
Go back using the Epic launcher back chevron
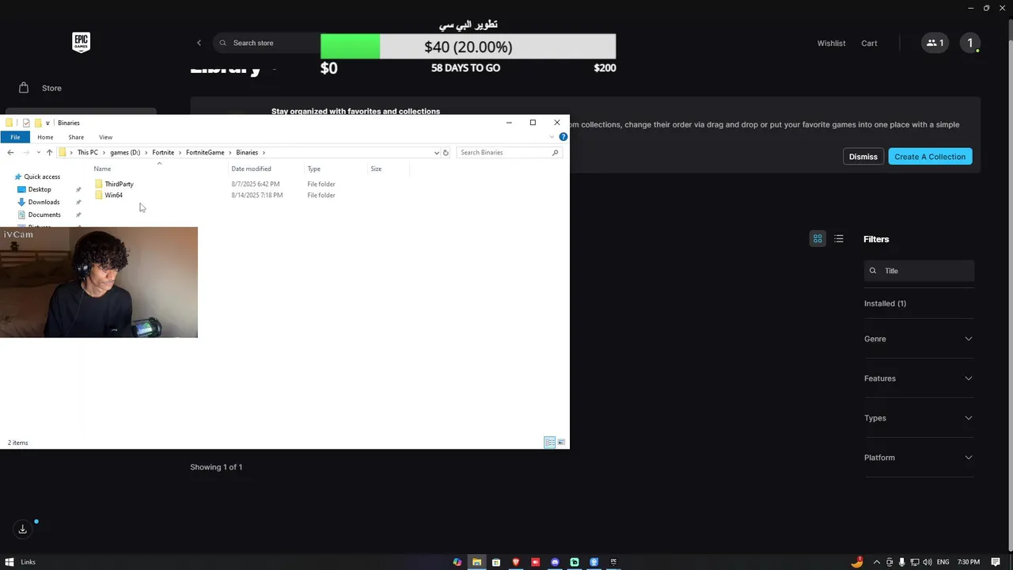[x=199, y=43]
